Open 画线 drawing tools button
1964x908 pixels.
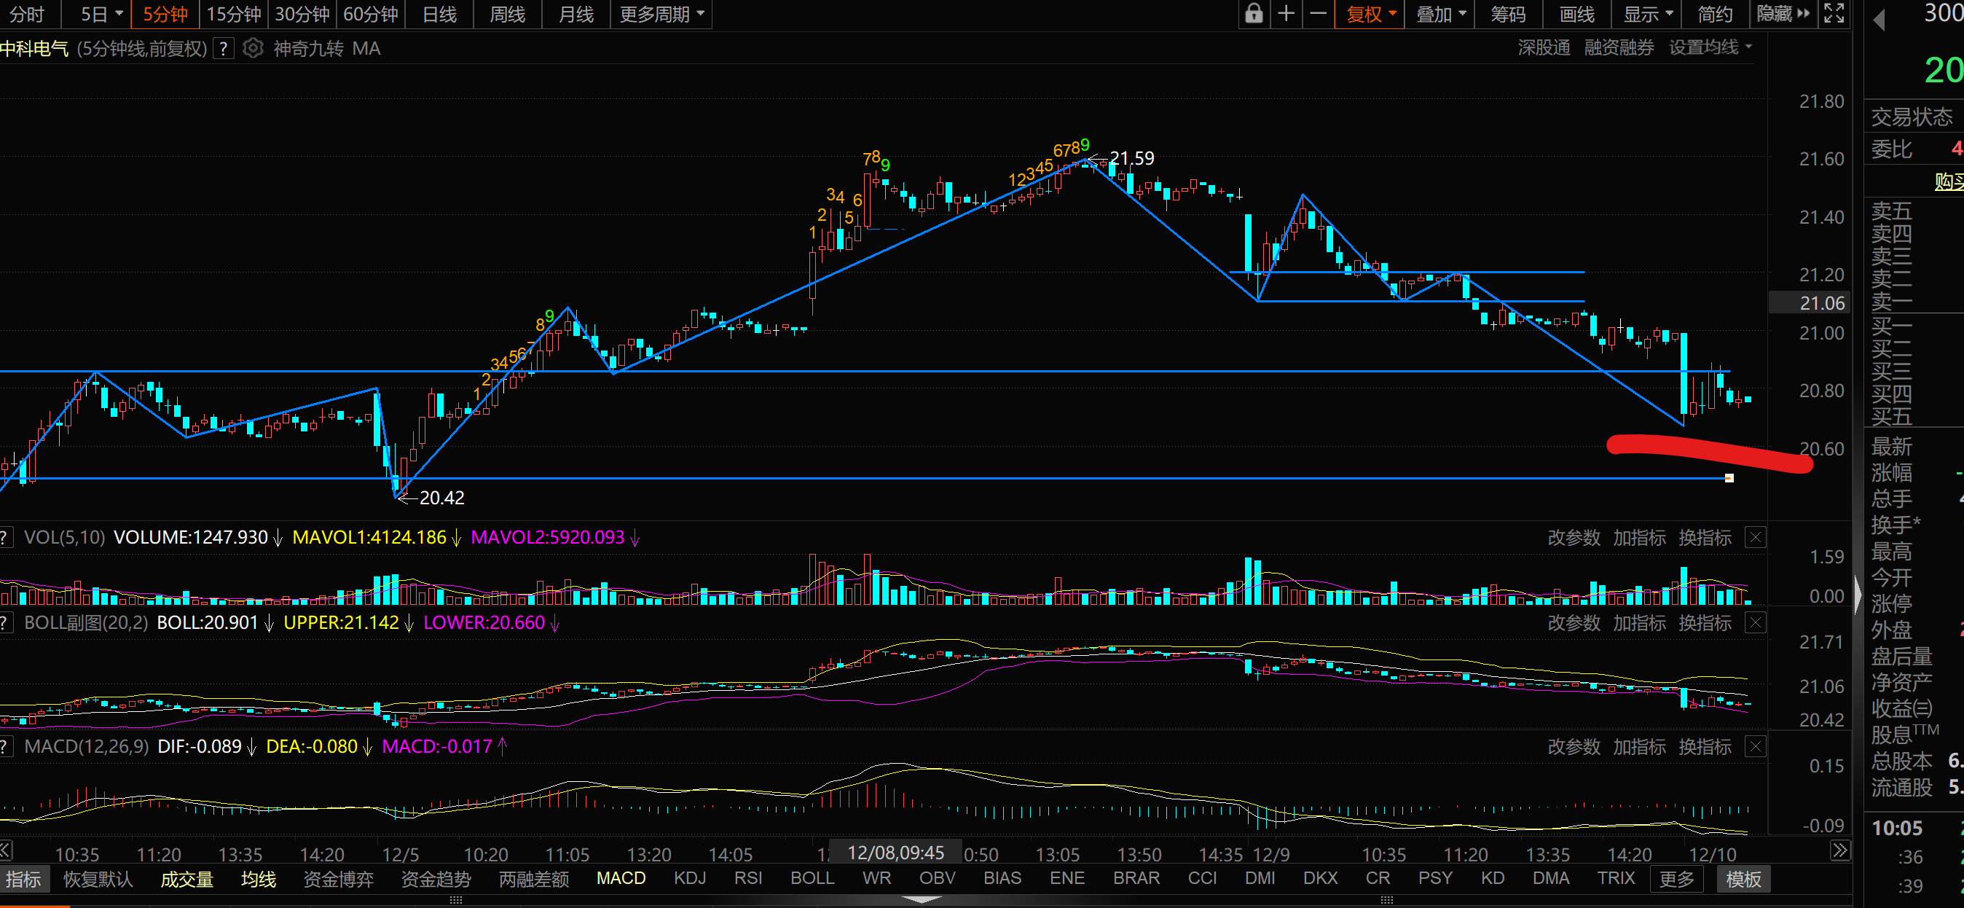point(1576,14)
